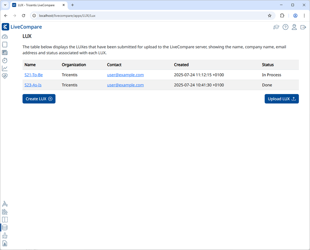Click the heartbeat health monitor icon
The height and width of the screenshot is (250, 310).
pos(5,76)
